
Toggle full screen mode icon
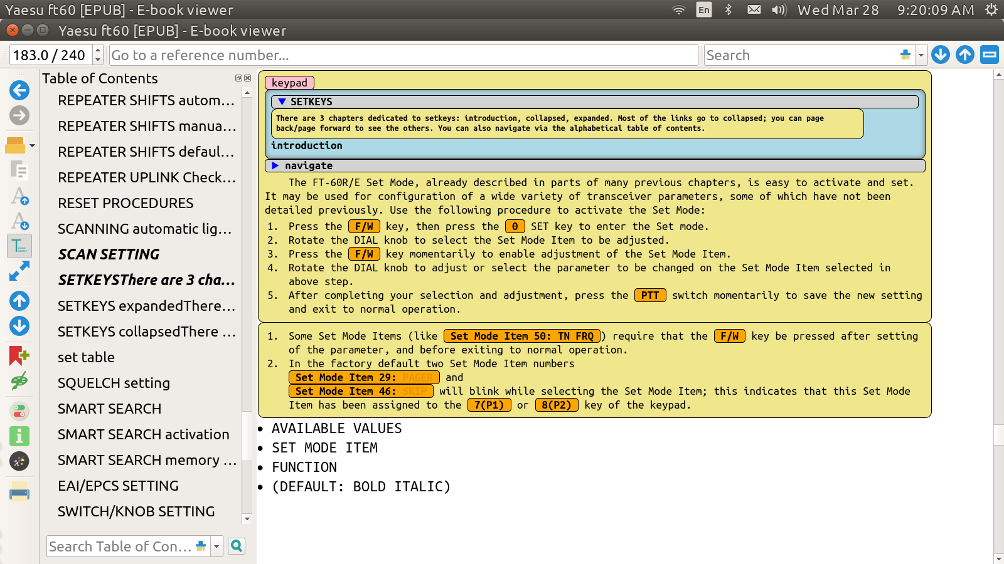[19, 271]
